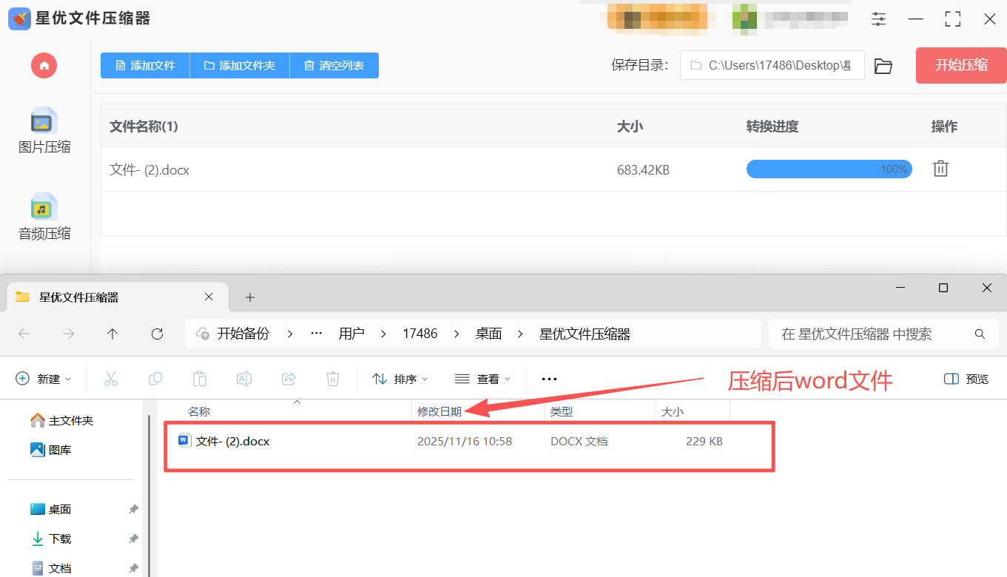Click the Copy toolbar icon
This screenshot has height=577, width=1007.
coord(155,379)
